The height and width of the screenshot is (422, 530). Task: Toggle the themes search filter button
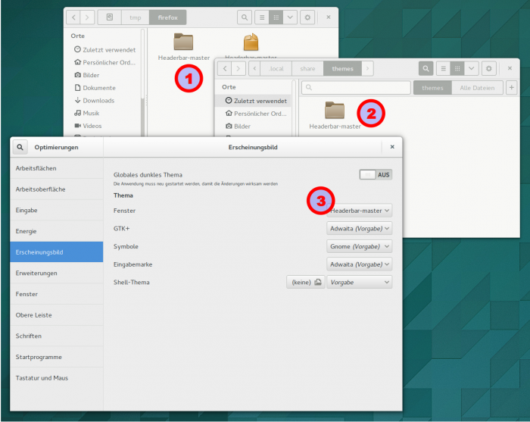click(x=432, y=88)
